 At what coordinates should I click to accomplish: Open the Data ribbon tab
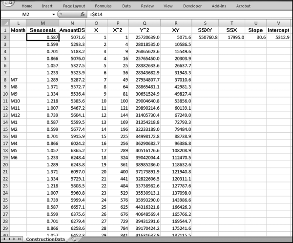coord(126,6)
